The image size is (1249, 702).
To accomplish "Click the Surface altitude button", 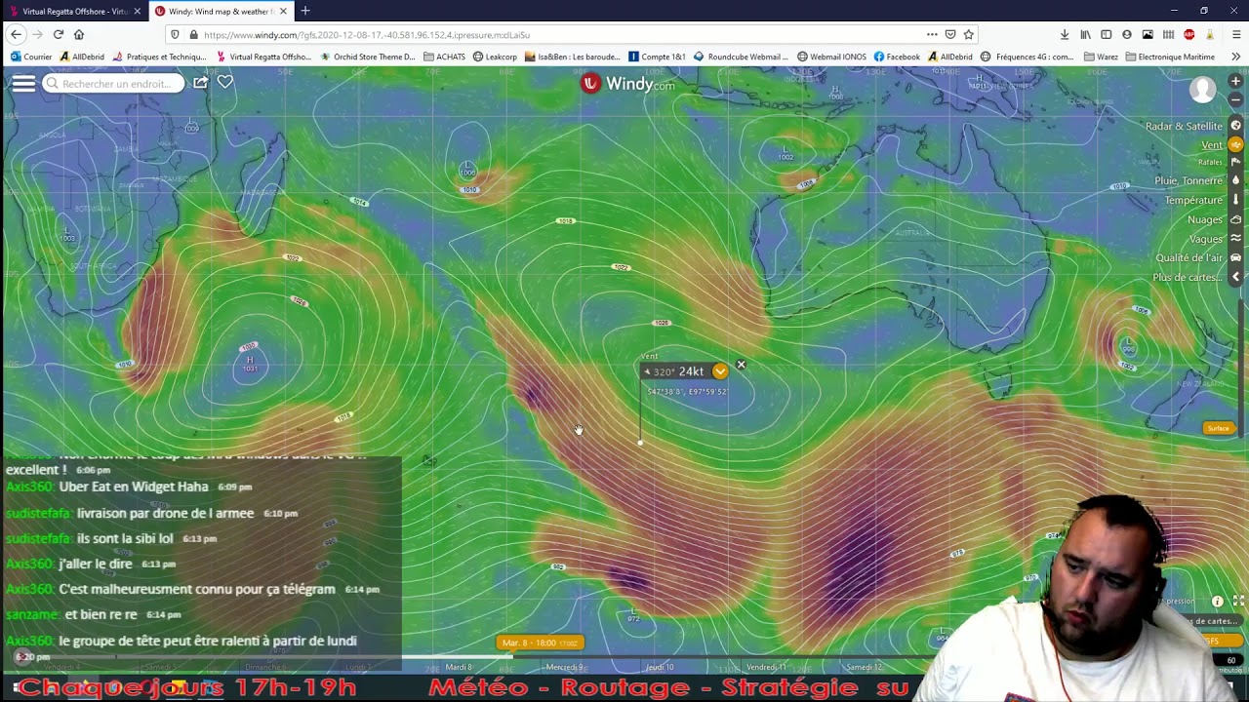I will pyautogui.click(x=1218, y=428).
